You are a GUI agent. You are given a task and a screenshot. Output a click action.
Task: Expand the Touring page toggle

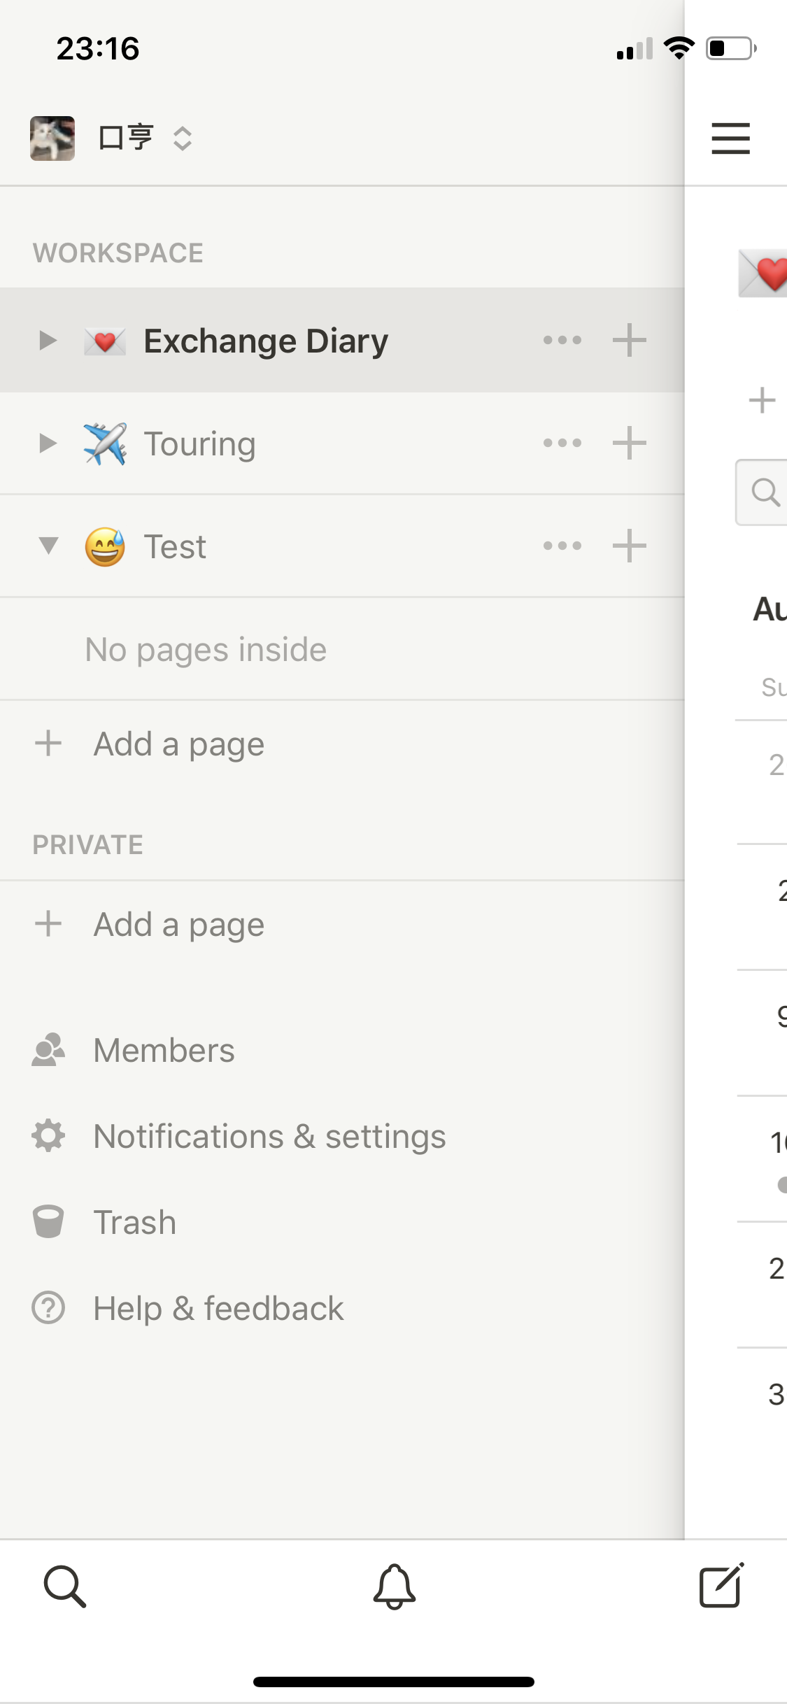[x=48, y=443]
